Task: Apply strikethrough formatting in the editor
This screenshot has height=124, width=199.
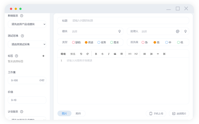Action: (x=103, y=54)
